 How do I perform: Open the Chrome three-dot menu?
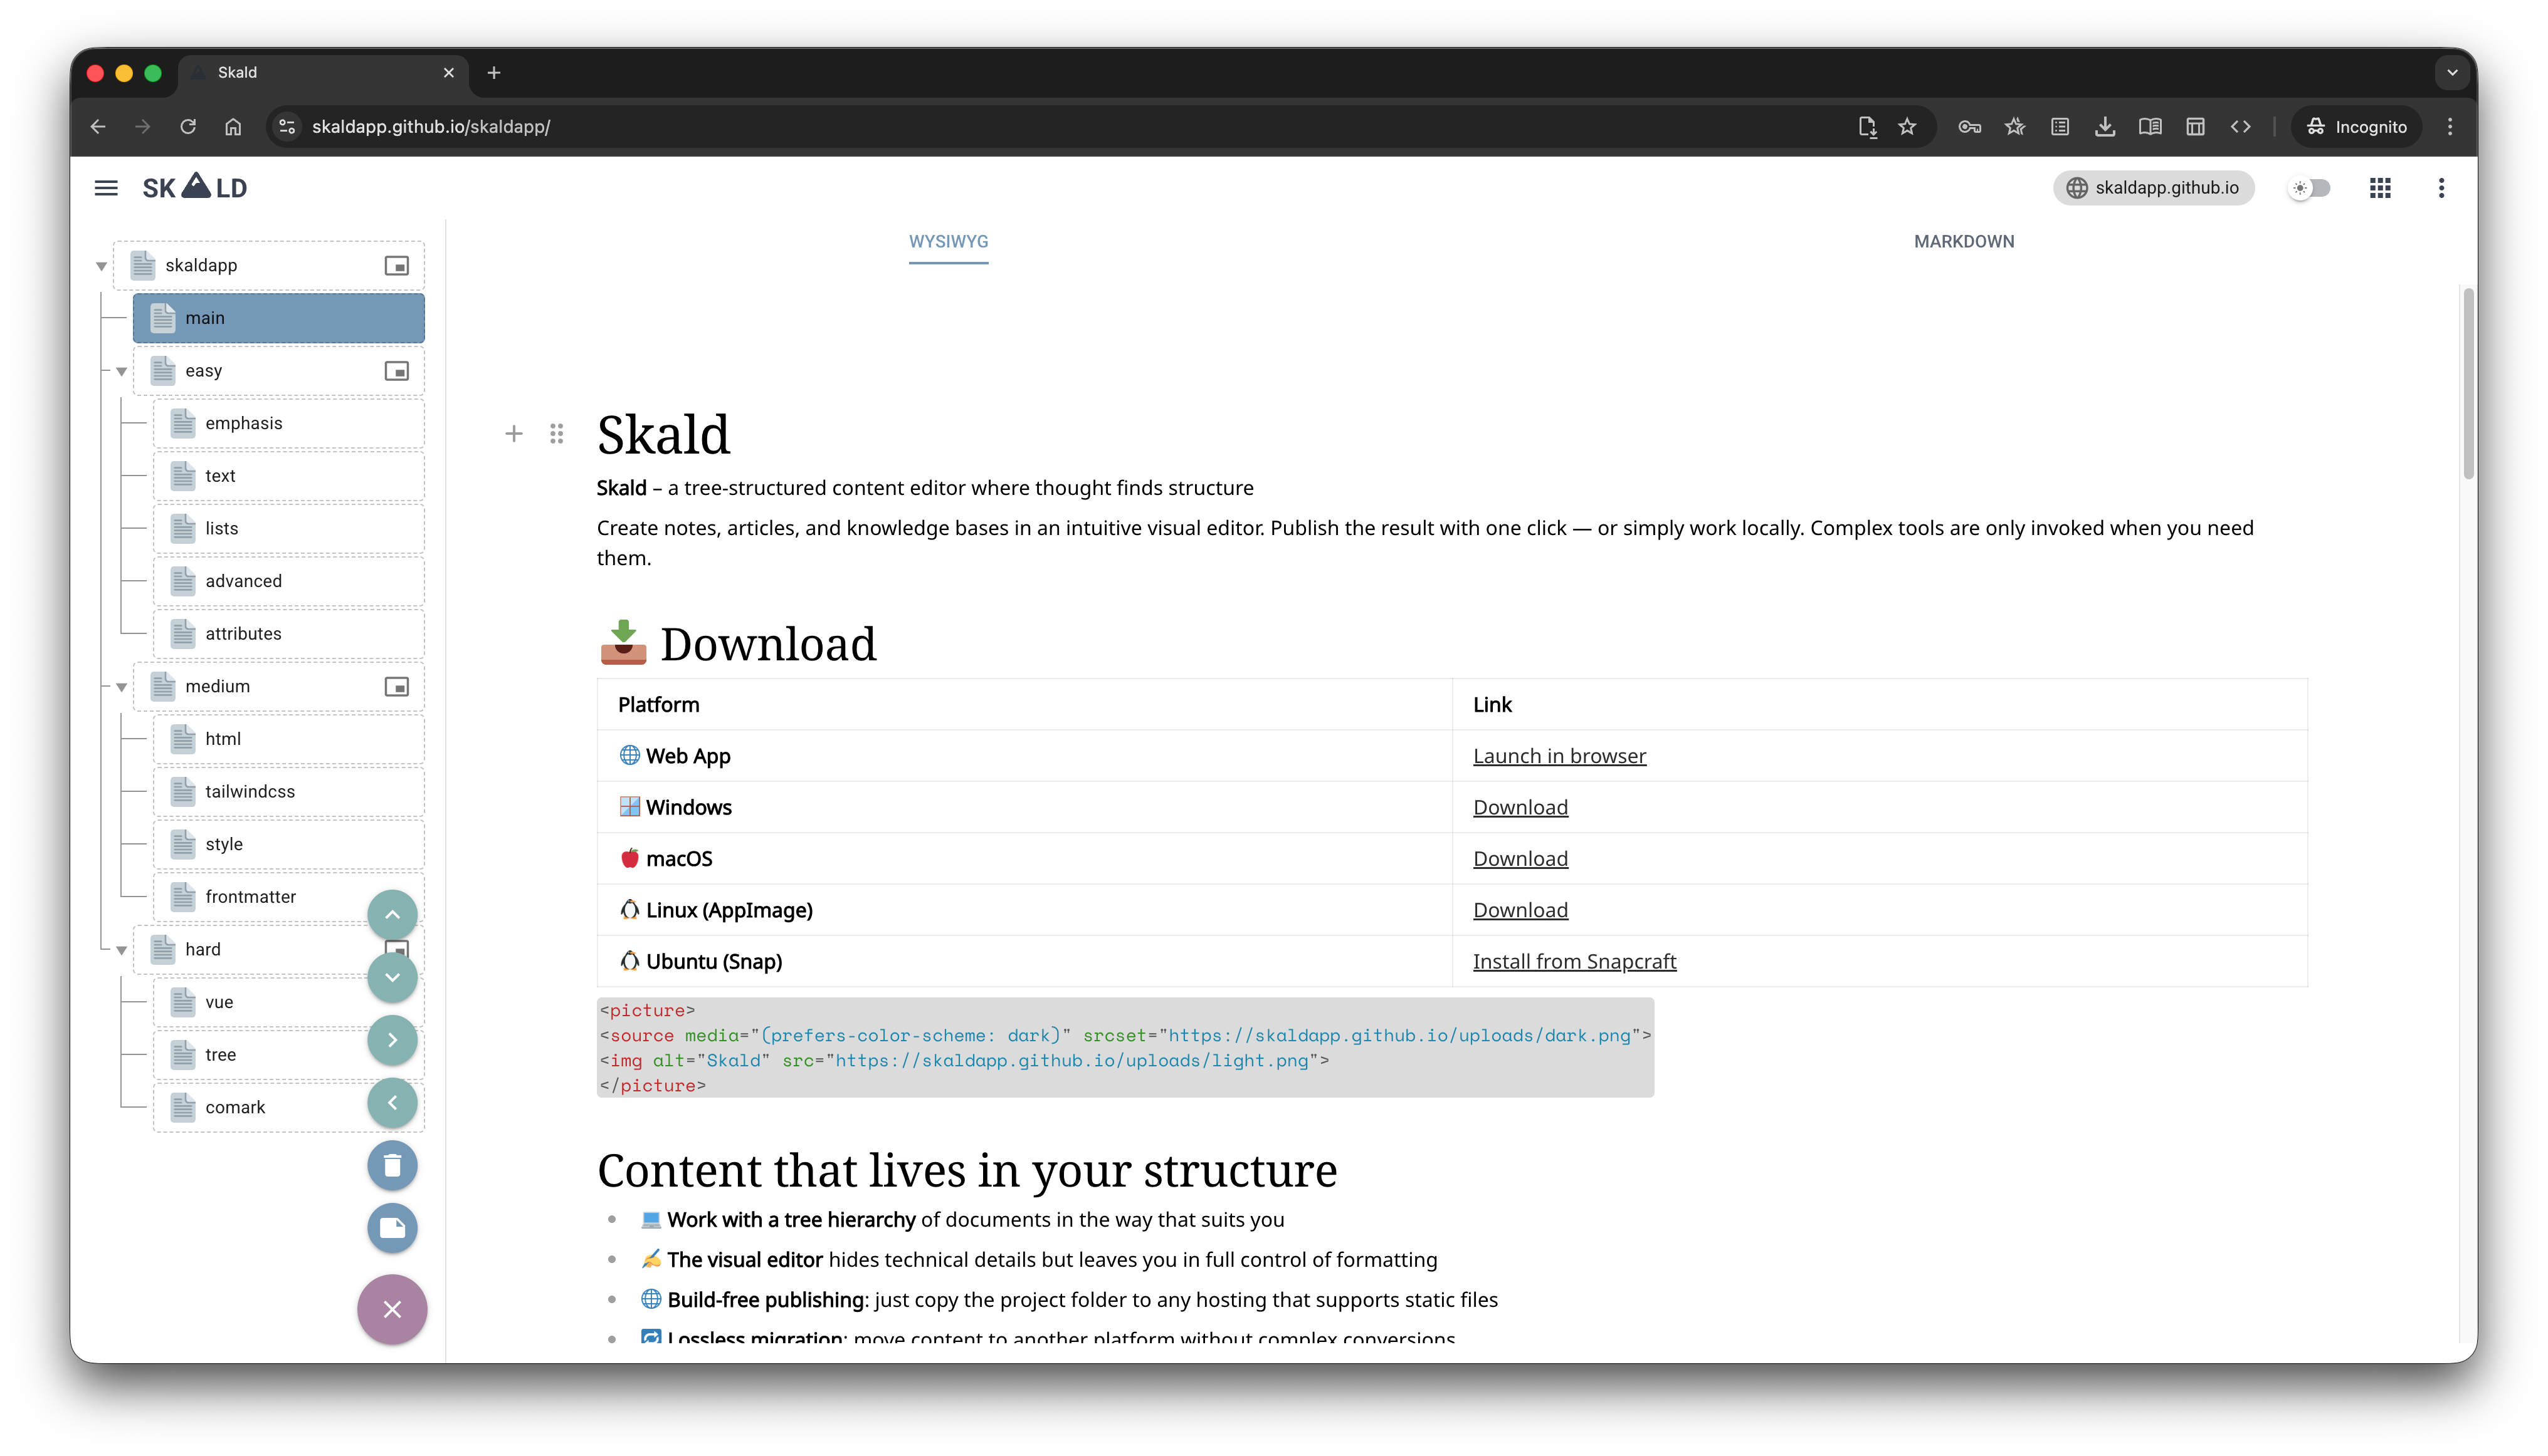point(2450,127)
